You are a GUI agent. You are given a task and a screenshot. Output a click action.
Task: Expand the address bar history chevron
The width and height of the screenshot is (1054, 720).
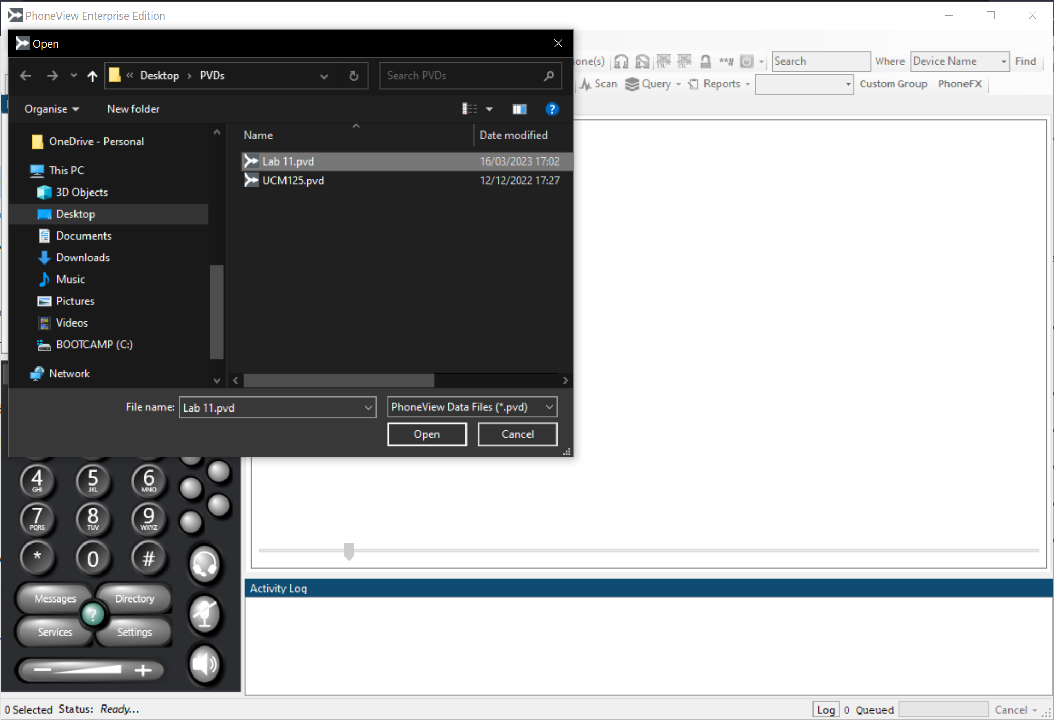pyautogui.click(x=324, y=76)
